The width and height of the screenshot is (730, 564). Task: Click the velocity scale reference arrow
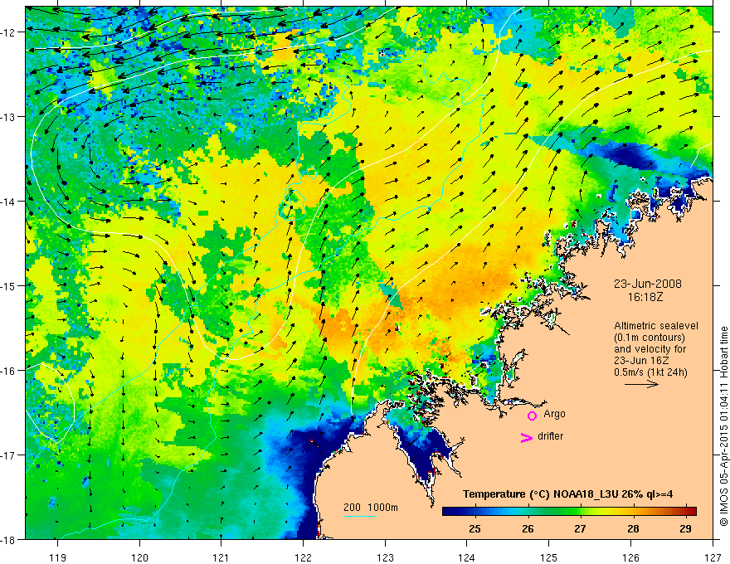point(641,384)
